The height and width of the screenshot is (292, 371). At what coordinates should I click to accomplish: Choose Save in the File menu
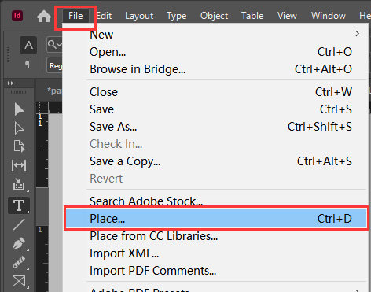(215, 109)
